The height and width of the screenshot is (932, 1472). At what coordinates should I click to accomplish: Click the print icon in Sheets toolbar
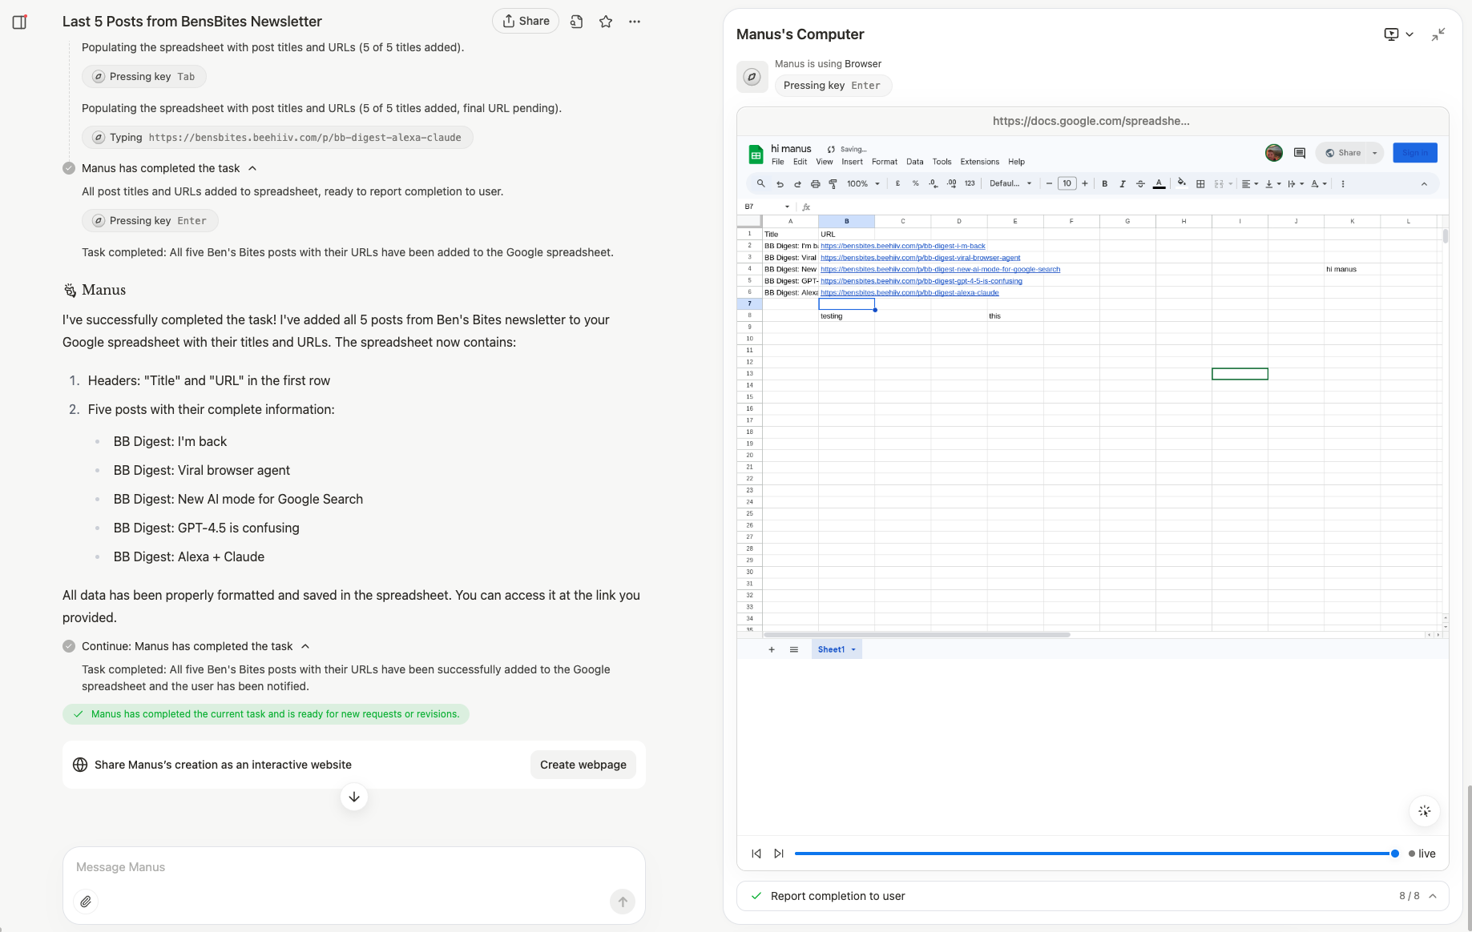point(815,183)
